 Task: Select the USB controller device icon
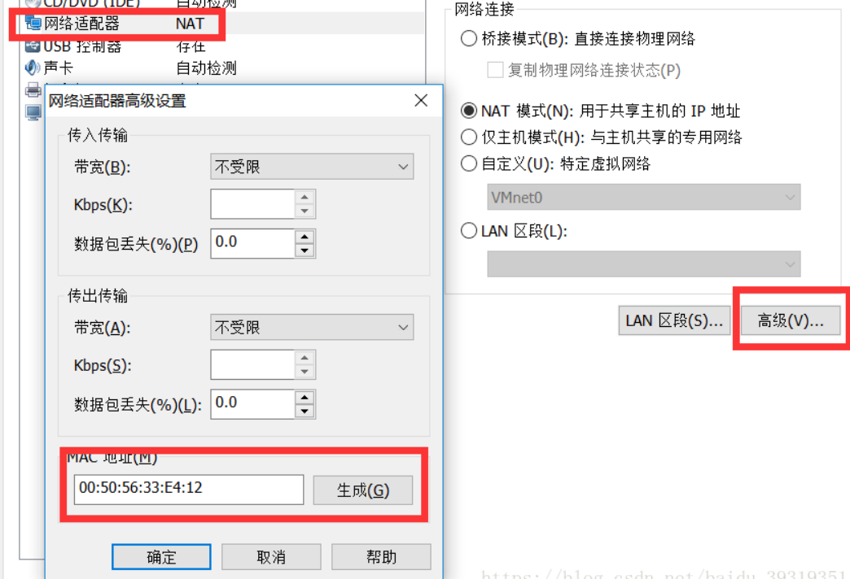pos(33,46)
